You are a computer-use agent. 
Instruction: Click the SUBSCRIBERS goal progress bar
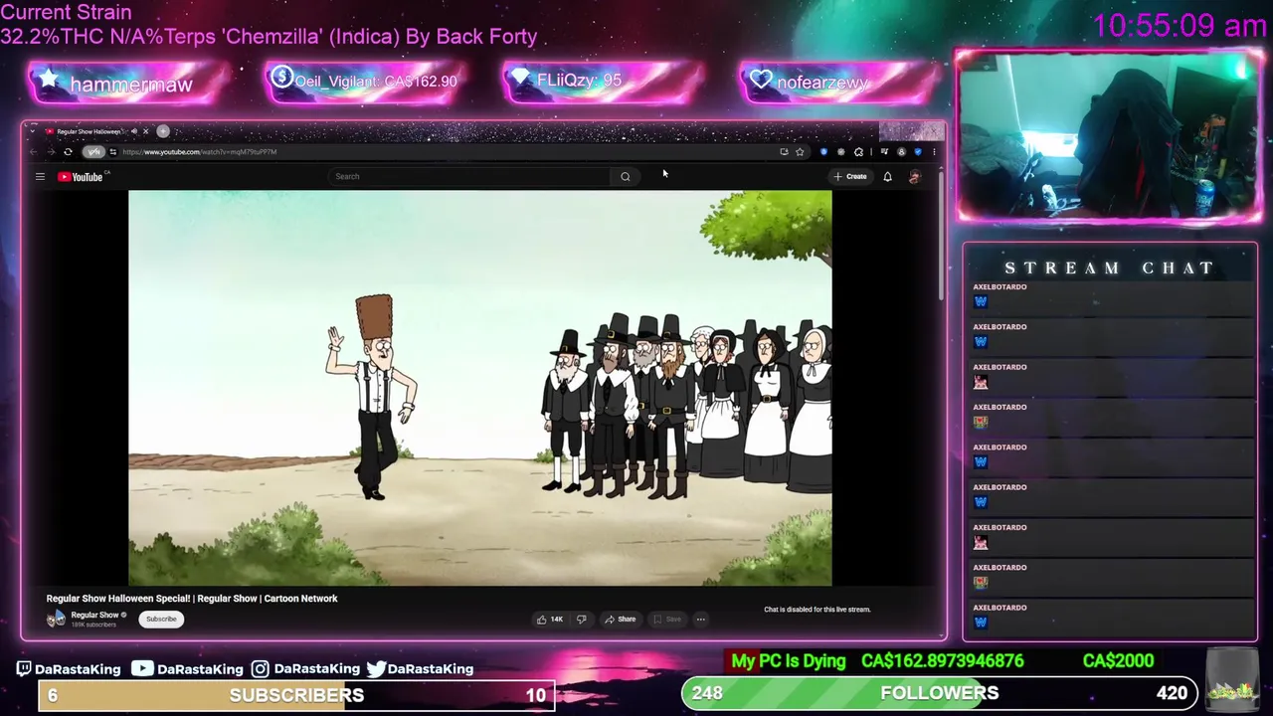click(x=296, y=695)
